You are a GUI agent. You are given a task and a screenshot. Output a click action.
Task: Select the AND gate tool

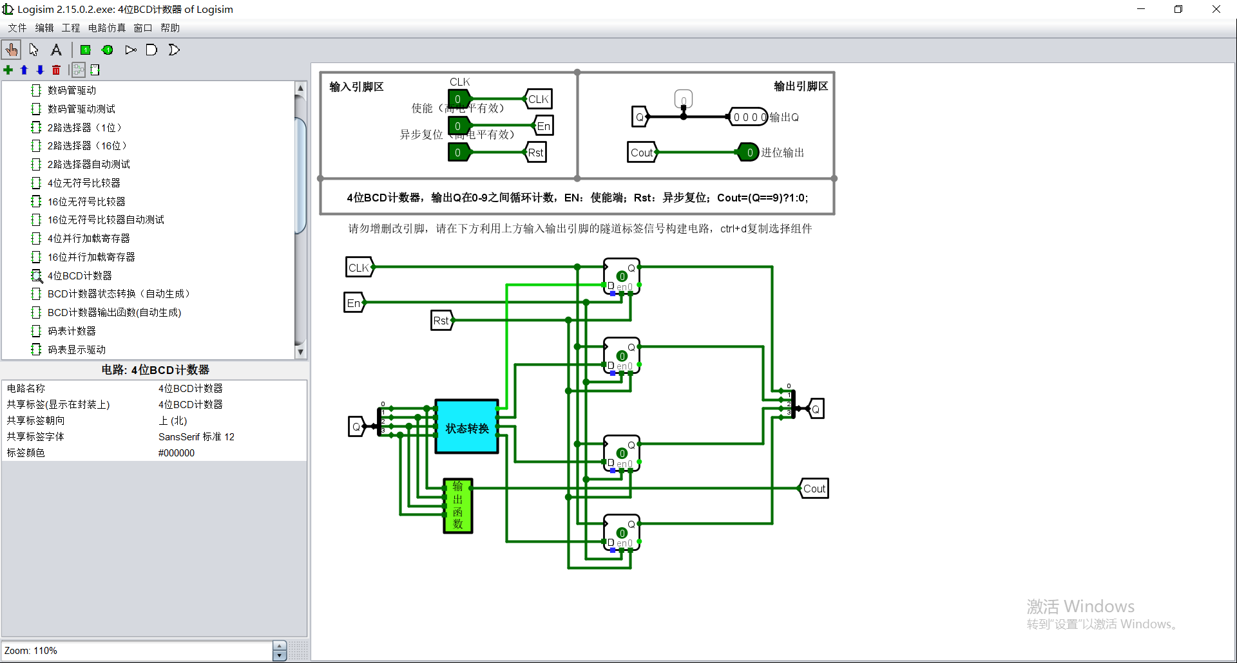[x=152, y=50]
